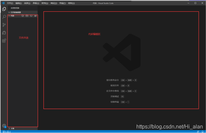Open the errors and warnings status indicator
Image resolution: width=206 pixels, height=133 pixels.
click(x=7, y=132)
